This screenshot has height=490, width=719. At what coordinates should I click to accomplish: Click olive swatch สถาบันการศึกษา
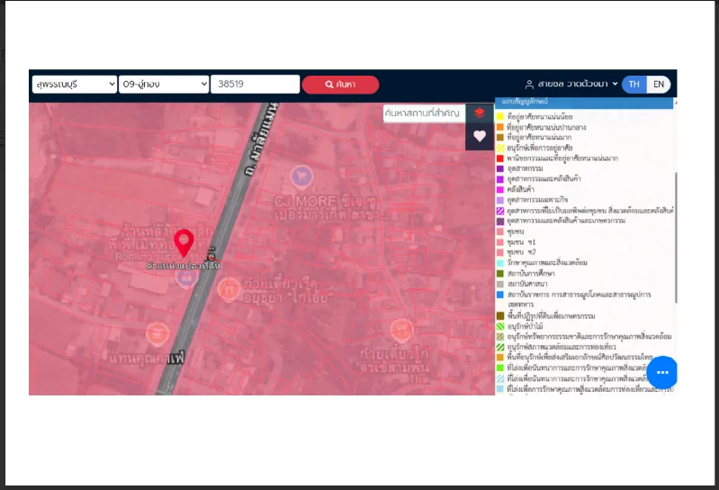click(500, 274)
